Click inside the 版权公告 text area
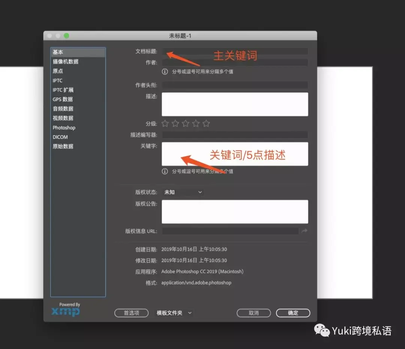The width and height of the screenshot is (405, 349). tap(235, 212)
